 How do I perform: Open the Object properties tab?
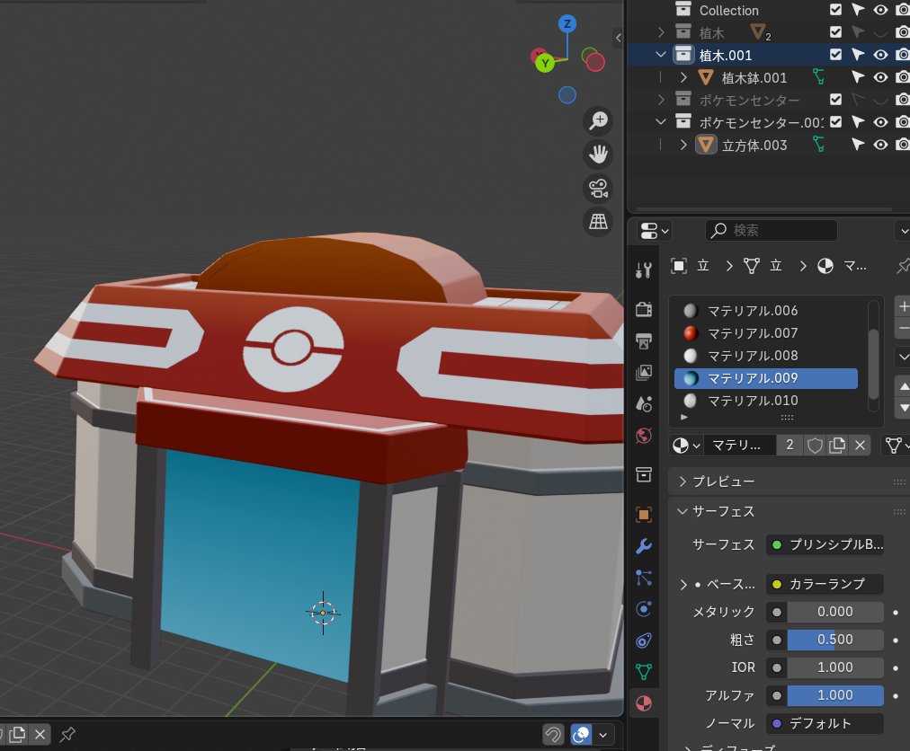coord(644,515)
